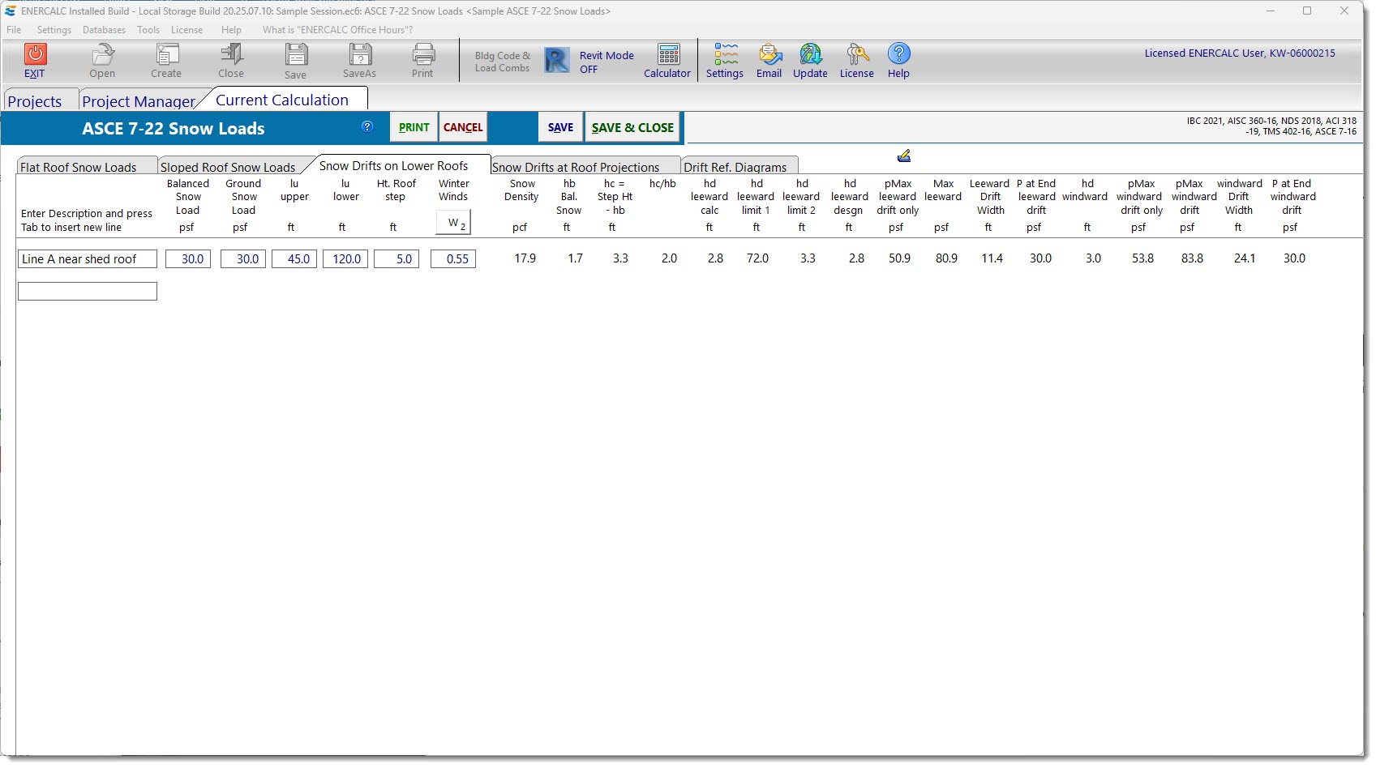Click the blue help icon beside ASCE 7-22 title
The height and width of the screenshot is (768, 1376).
pyautogui.click(x=367, y=126)
